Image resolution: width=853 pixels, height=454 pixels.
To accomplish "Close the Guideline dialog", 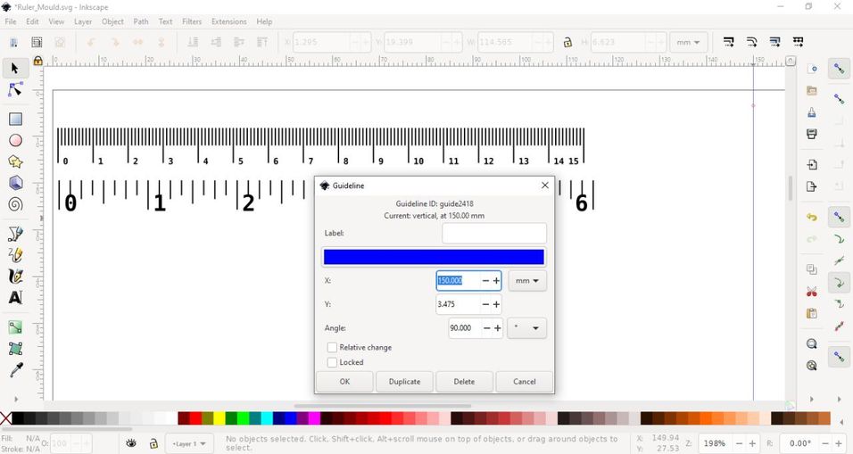I will pos(544,186).
